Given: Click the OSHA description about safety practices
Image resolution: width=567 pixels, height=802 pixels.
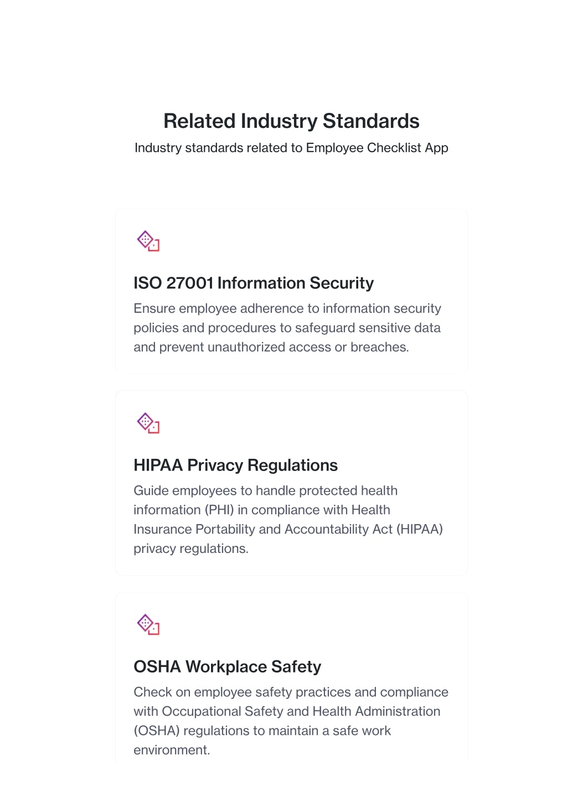Looking at the screenshot, I should coord(291,721).
